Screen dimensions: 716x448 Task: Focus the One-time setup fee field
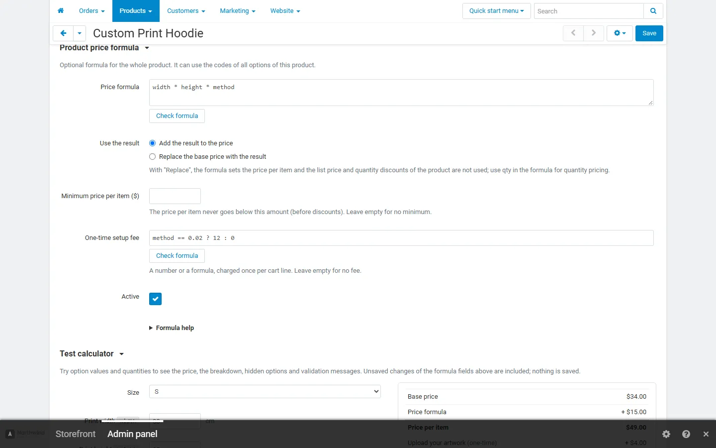coord(401,238)
